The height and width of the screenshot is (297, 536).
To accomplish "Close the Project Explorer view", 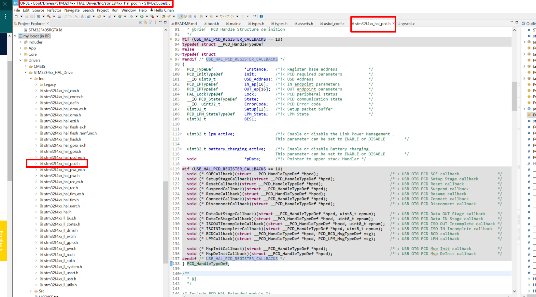I will [48, 23].
